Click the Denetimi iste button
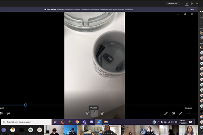The height and width of the screenshot is (135, 203). click(173, 4)
